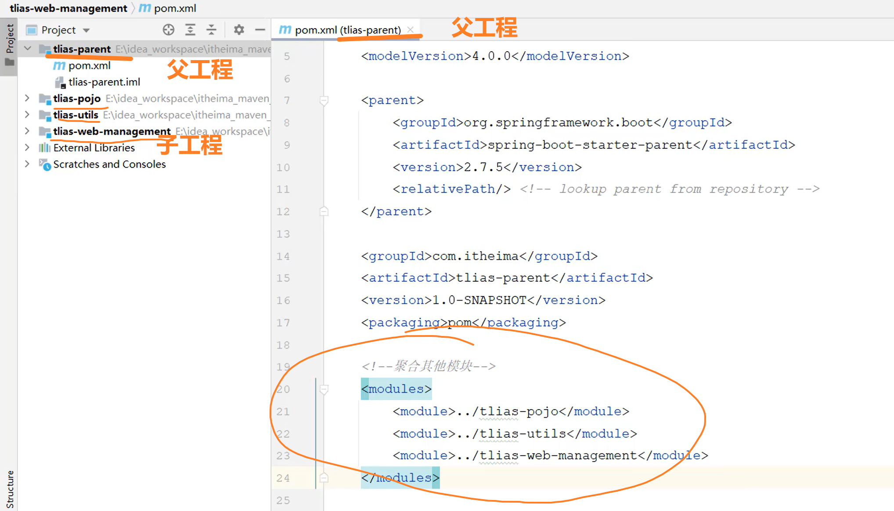Toggle the fold marker at the parent tag line

click(x=324, y=100)
